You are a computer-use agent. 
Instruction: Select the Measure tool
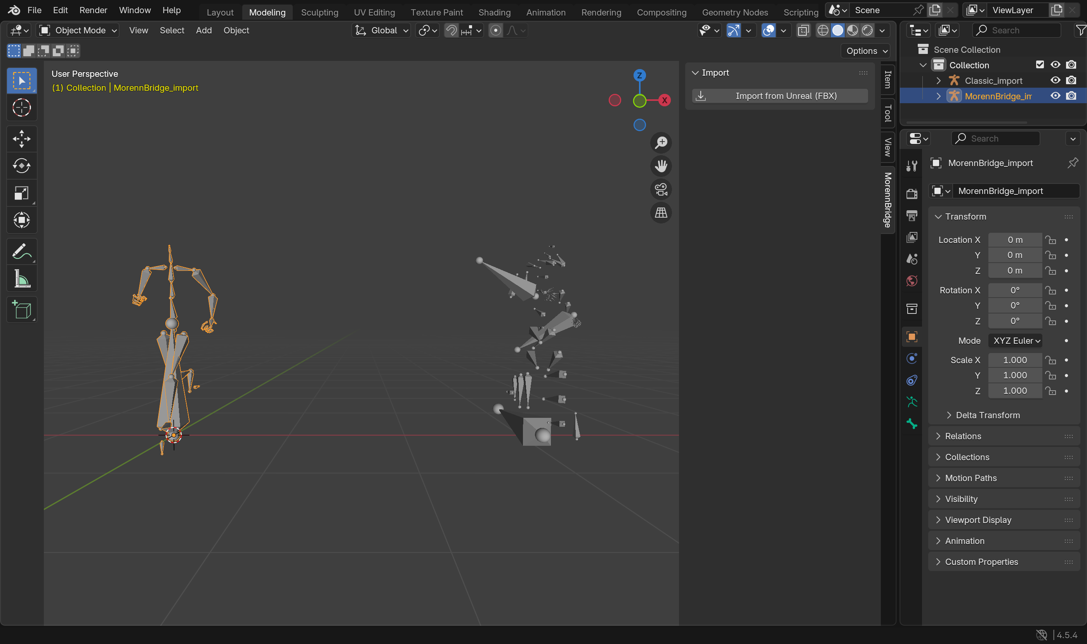[x=22, y=279]
